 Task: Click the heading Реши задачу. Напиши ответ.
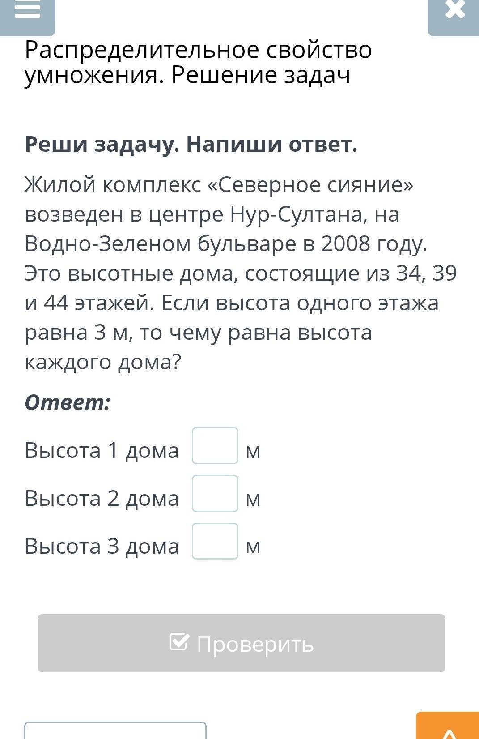coord(191,144)
